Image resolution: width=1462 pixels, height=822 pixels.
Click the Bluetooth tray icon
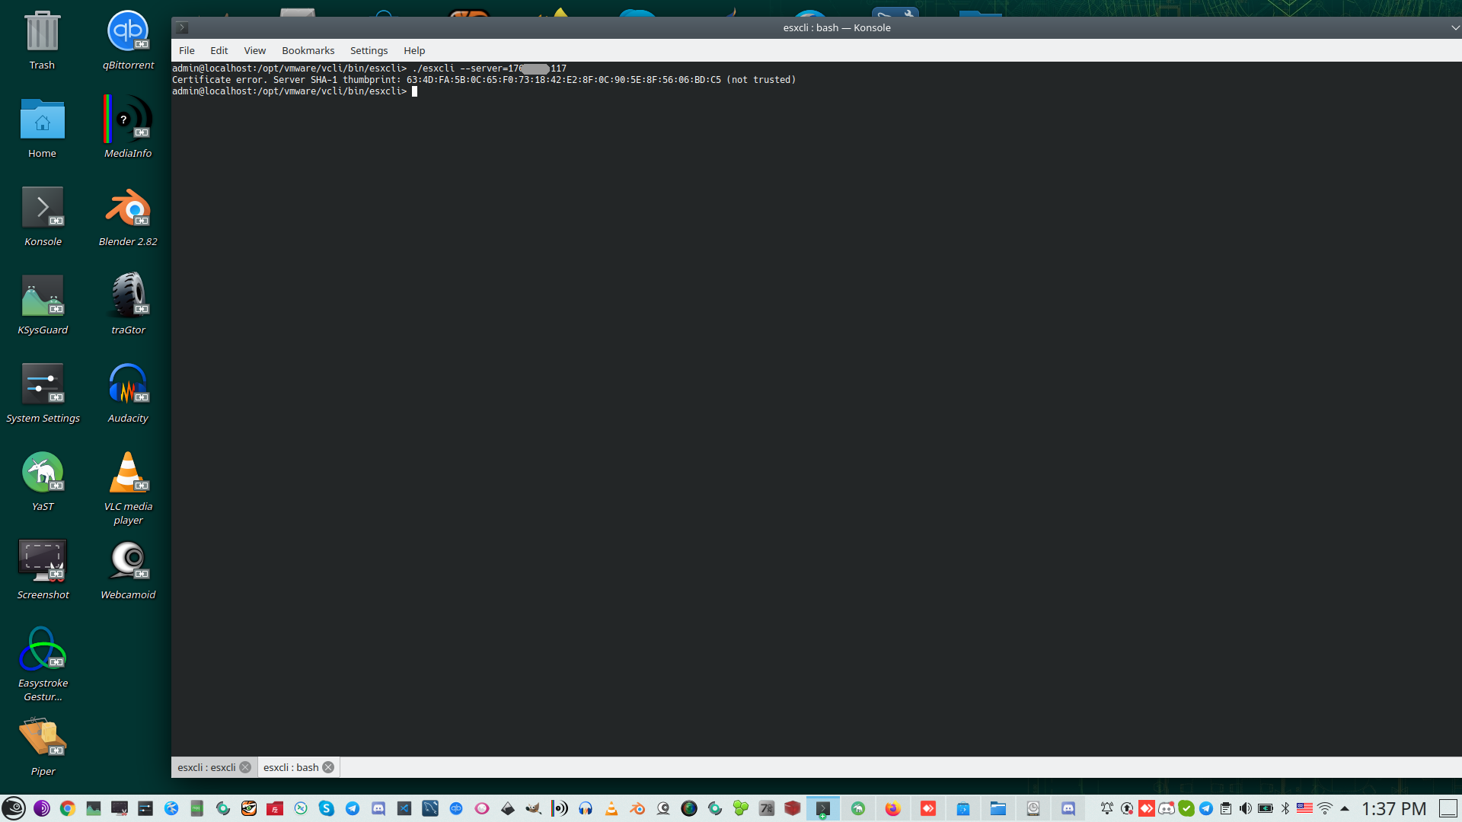[x=1285, y=808]
